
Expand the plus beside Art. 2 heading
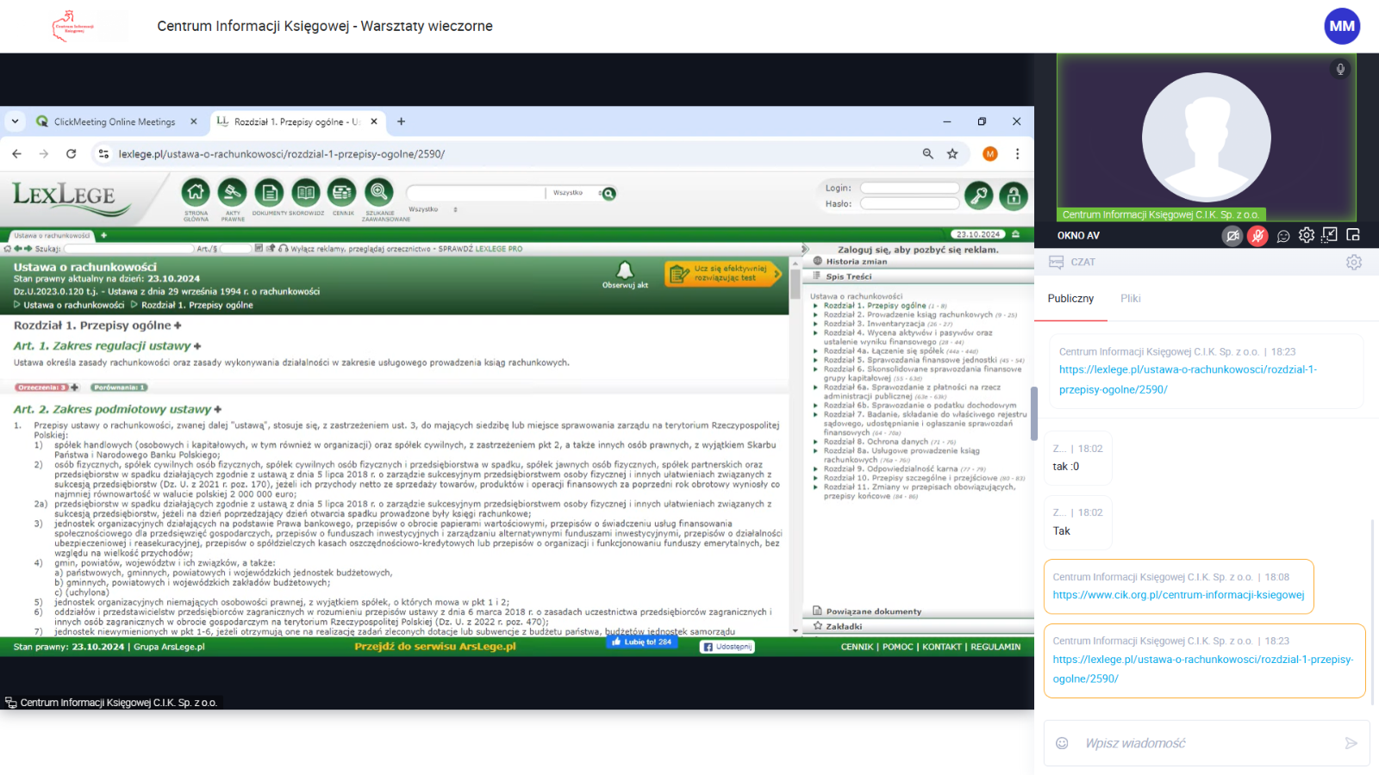coord(218,409)
